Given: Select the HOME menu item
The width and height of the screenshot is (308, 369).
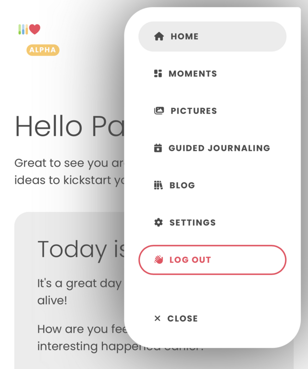Looking at the screenshot, I should (212, 37).
